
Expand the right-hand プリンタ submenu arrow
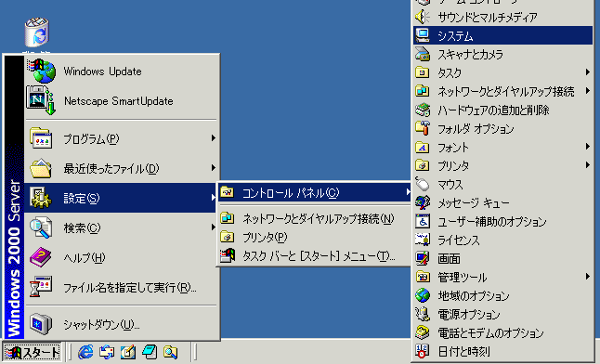pyautogui.click(x=587, y=165)
